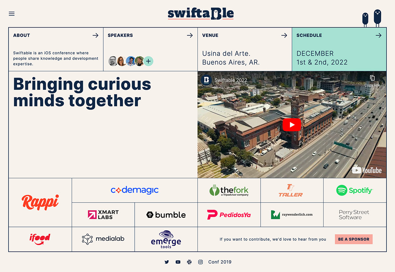This screenshot has height=272, width=395.
Task: Open Perry Street Software sponsor
Action: (x=354, y=215)
